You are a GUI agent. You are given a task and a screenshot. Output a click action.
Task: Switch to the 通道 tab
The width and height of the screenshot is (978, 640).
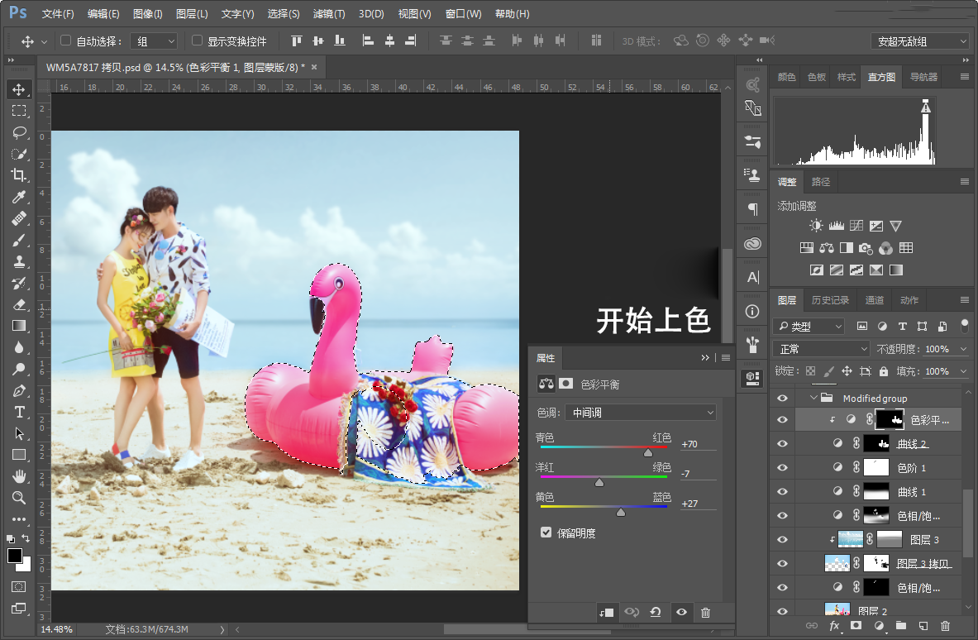[874, 300]
